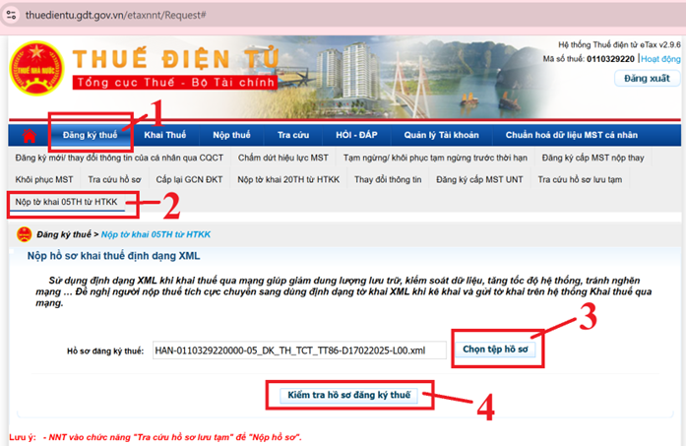Click the Đăng xuất logout button

point(647,79)
